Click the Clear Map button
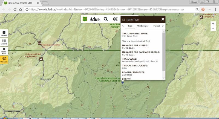 coord(4,51)
